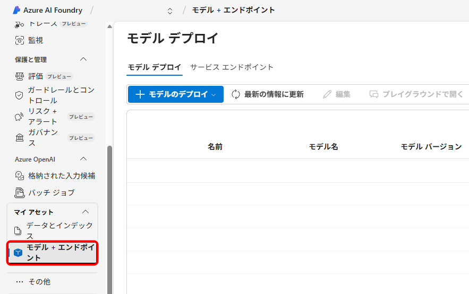This screenshot has height=294, width=469.
Task: Click the ガバナンス building icon
Action: (x=20, y=138)
